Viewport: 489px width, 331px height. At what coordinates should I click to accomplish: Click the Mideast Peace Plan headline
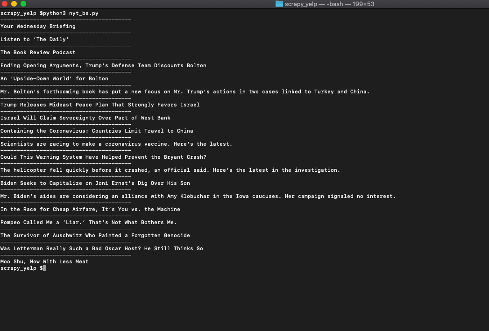click(x=100, y=105)
